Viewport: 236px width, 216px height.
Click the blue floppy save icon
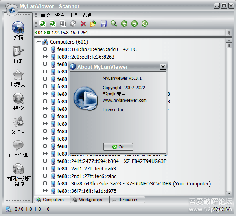(103, 24)
